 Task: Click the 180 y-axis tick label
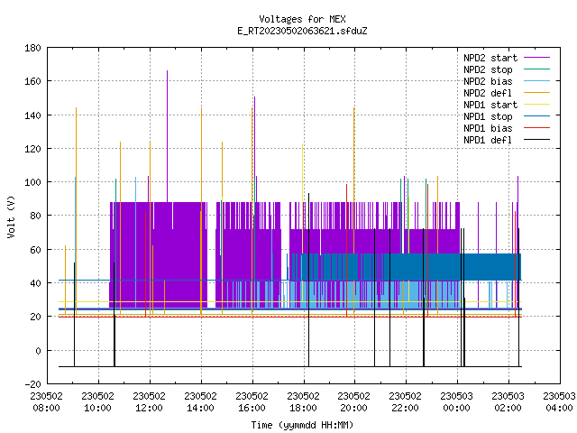click(x=32, y=48)
